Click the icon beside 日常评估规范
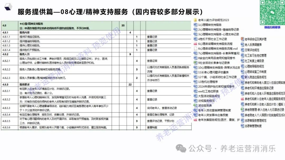This screenshot has width=285, height=160. coord(242,50)
